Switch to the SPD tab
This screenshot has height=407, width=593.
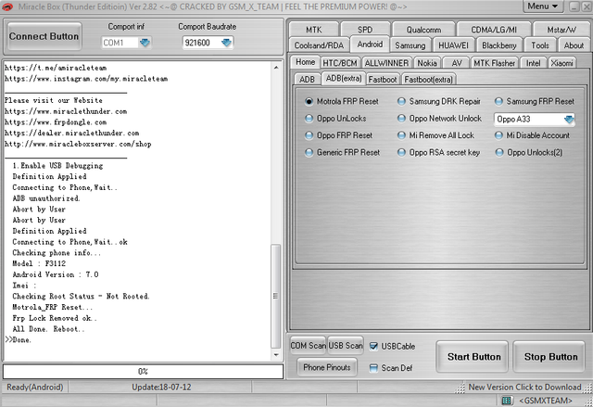pyautogui.click(x=365, y=30)
